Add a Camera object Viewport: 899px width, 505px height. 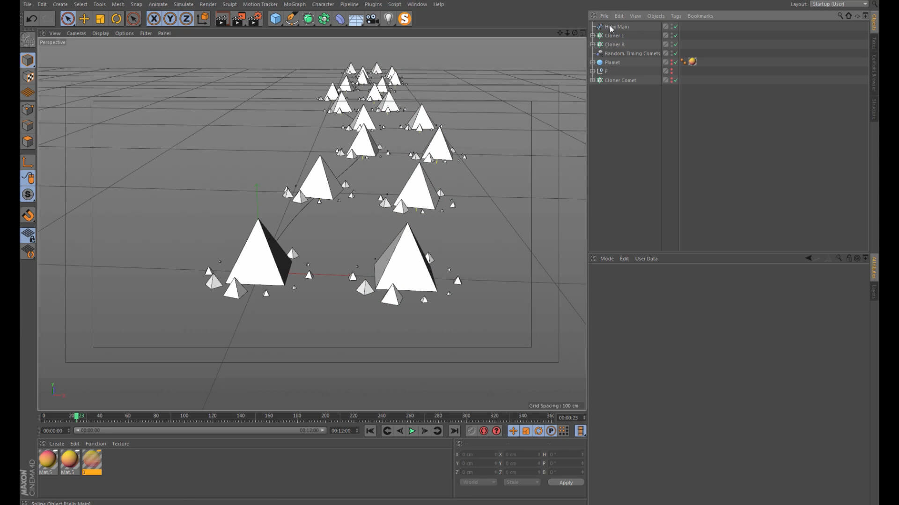[372, 19]
